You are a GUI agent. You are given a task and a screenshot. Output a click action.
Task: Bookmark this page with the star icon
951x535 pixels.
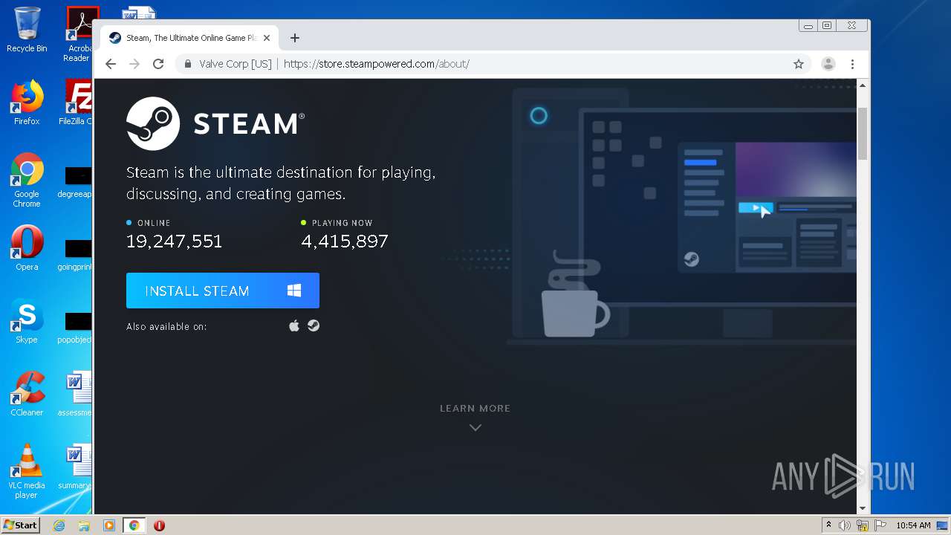[799, 64]
